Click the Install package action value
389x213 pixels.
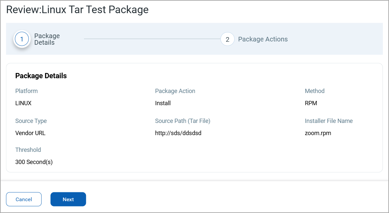point(163,103)
